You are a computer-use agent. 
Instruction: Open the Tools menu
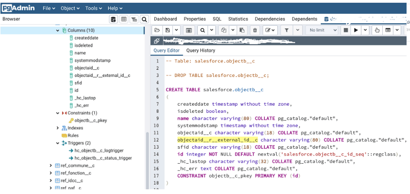coord(93,8)
